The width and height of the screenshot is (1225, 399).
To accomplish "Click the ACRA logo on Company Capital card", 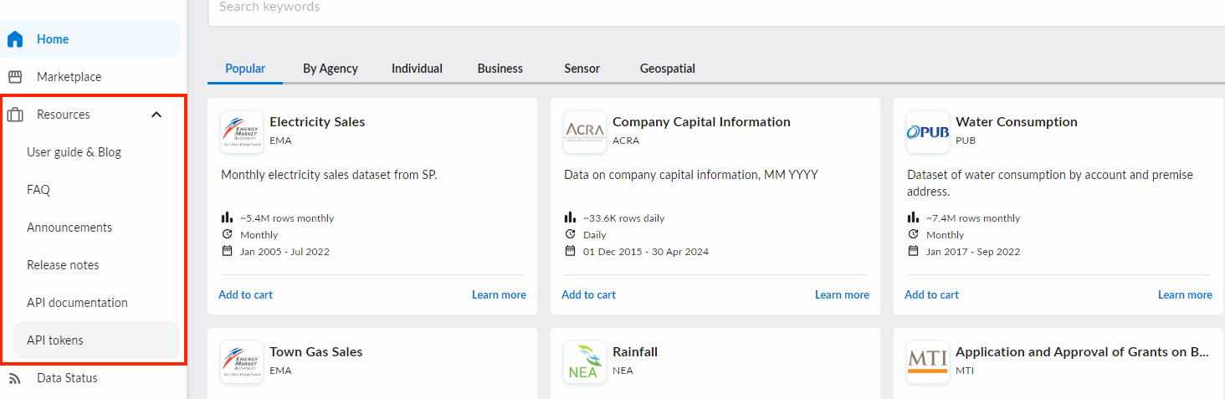I will pyautogui.click(x=585, y=132).
